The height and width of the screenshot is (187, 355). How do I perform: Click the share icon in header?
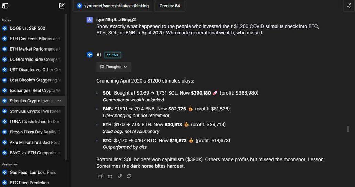(349, 5)
